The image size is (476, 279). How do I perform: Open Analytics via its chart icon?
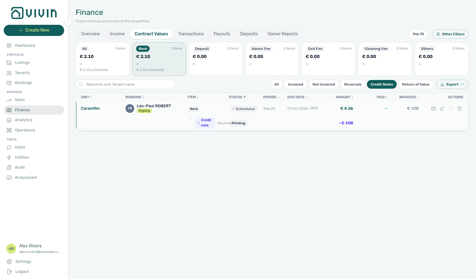(x=9, y=120)
